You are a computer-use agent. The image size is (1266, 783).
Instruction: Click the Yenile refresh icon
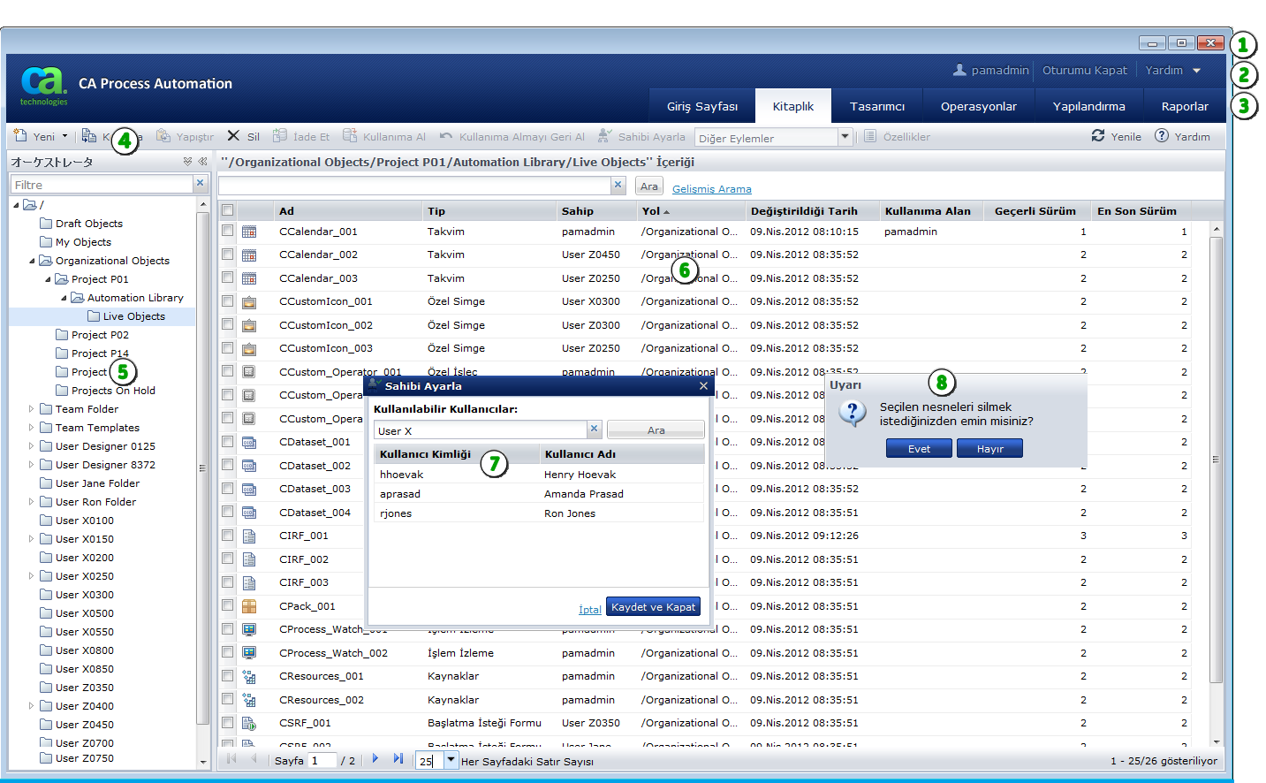pyautogui.click(x=1098, y=136)
